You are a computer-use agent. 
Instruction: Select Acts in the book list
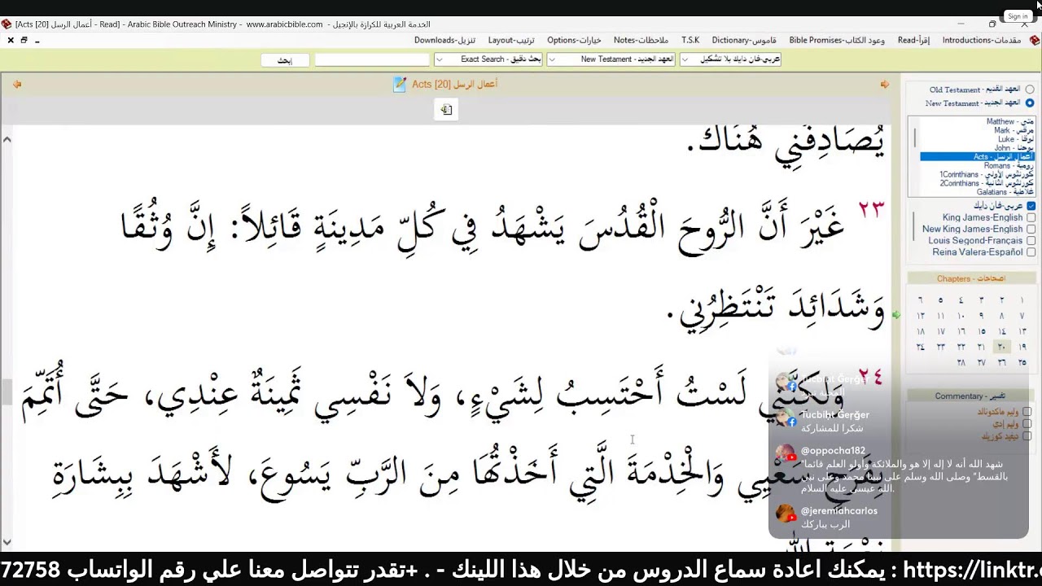tap(977, 157)
